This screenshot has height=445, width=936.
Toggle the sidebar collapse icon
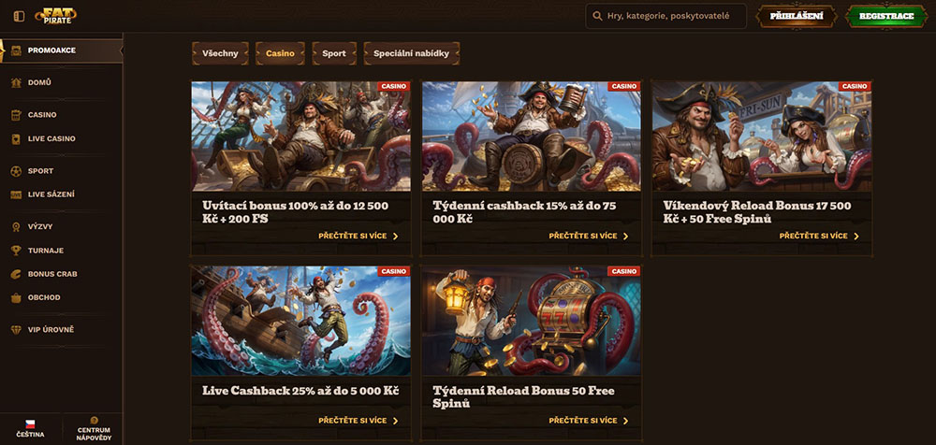click(x=19, y=16)
